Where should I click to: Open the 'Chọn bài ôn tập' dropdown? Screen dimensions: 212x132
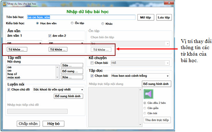[x=130, y=44]
